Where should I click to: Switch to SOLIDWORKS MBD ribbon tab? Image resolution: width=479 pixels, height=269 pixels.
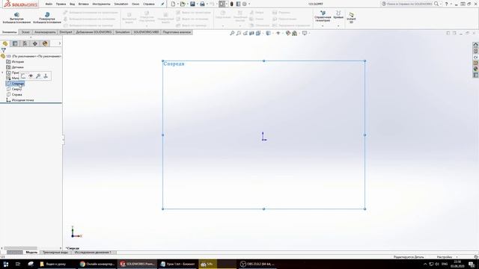point(147,32)
